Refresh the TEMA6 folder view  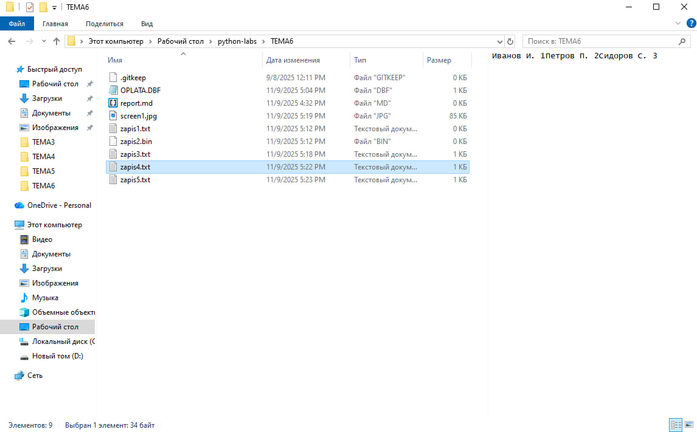click(x=510, y=41)
